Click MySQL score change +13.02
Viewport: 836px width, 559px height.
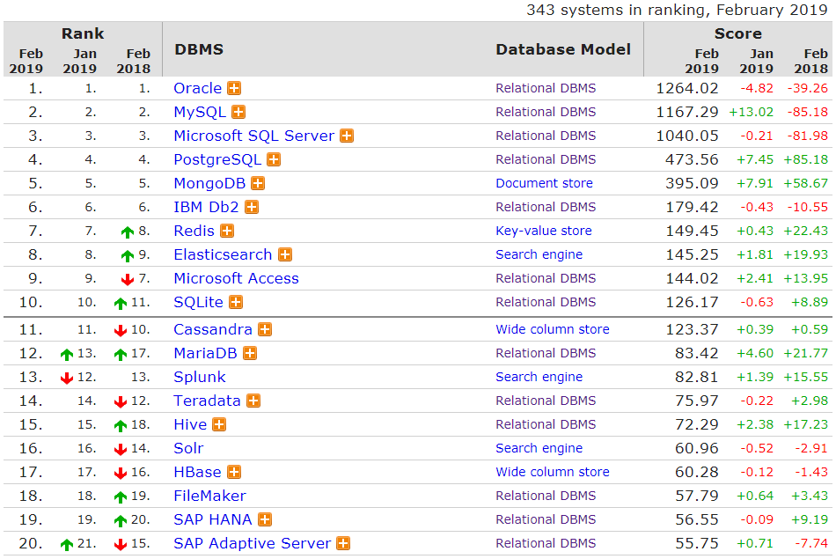pyautogui.click(x=752, y=112)
